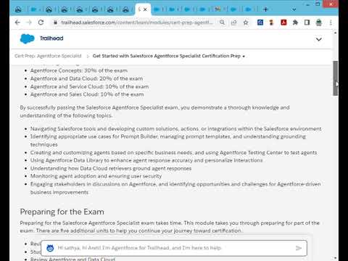Expand the Trailhead header chevron menu
The height and width of the screenshot is (261, 348).
[x=319, y=39]
